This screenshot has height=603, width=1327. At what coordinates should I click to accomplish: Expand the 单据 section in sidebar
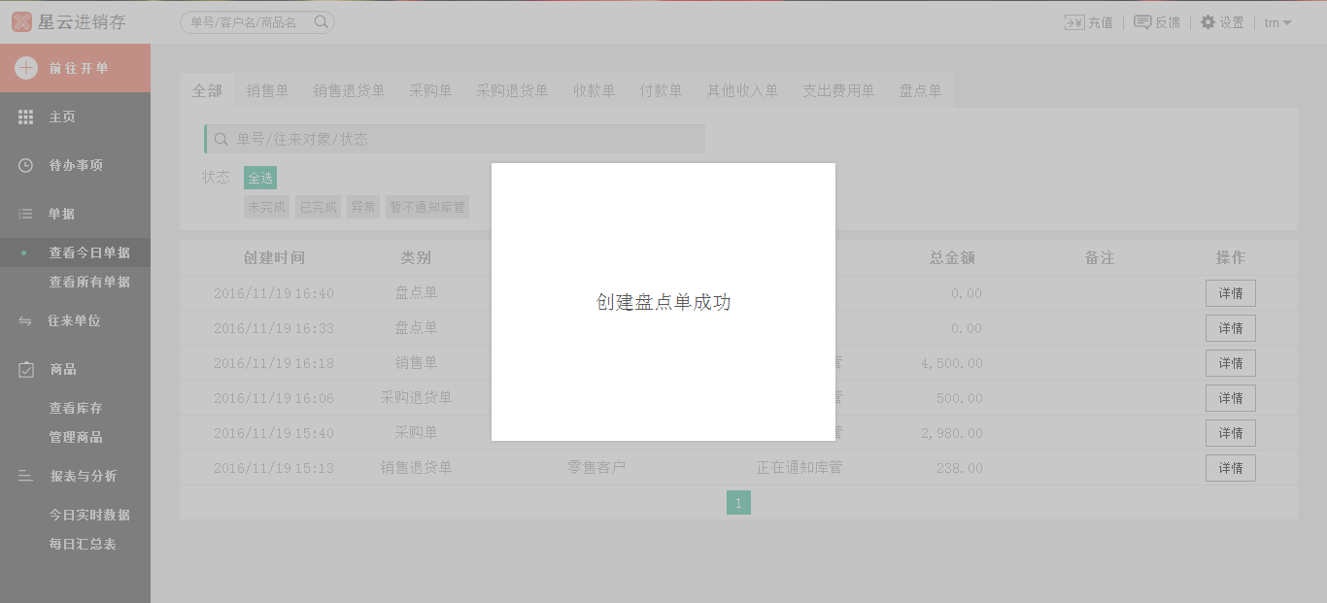point(62,214)
